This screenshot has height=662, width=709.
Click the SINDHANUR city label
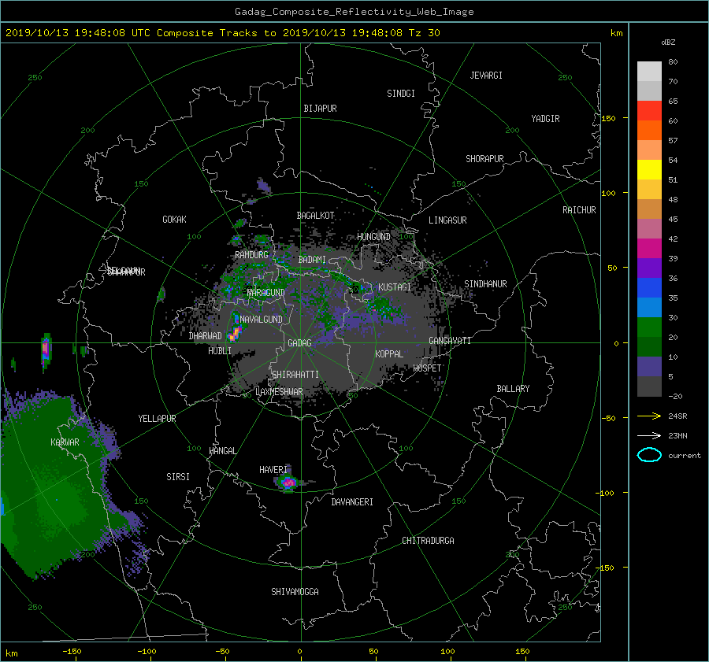(x=485, y=284)
